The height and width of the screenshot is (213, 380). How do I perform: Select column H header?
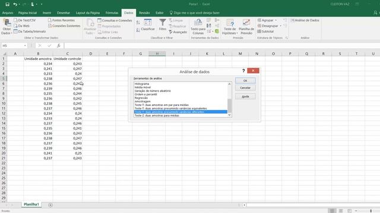(x=157, y=54)
